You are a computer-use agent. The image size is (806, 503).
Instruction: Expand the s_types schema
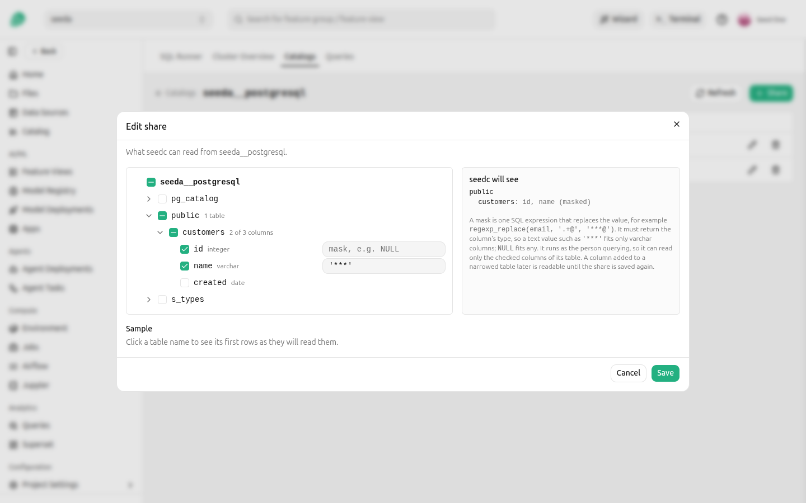pyautogui.click(x=149, y=300)
